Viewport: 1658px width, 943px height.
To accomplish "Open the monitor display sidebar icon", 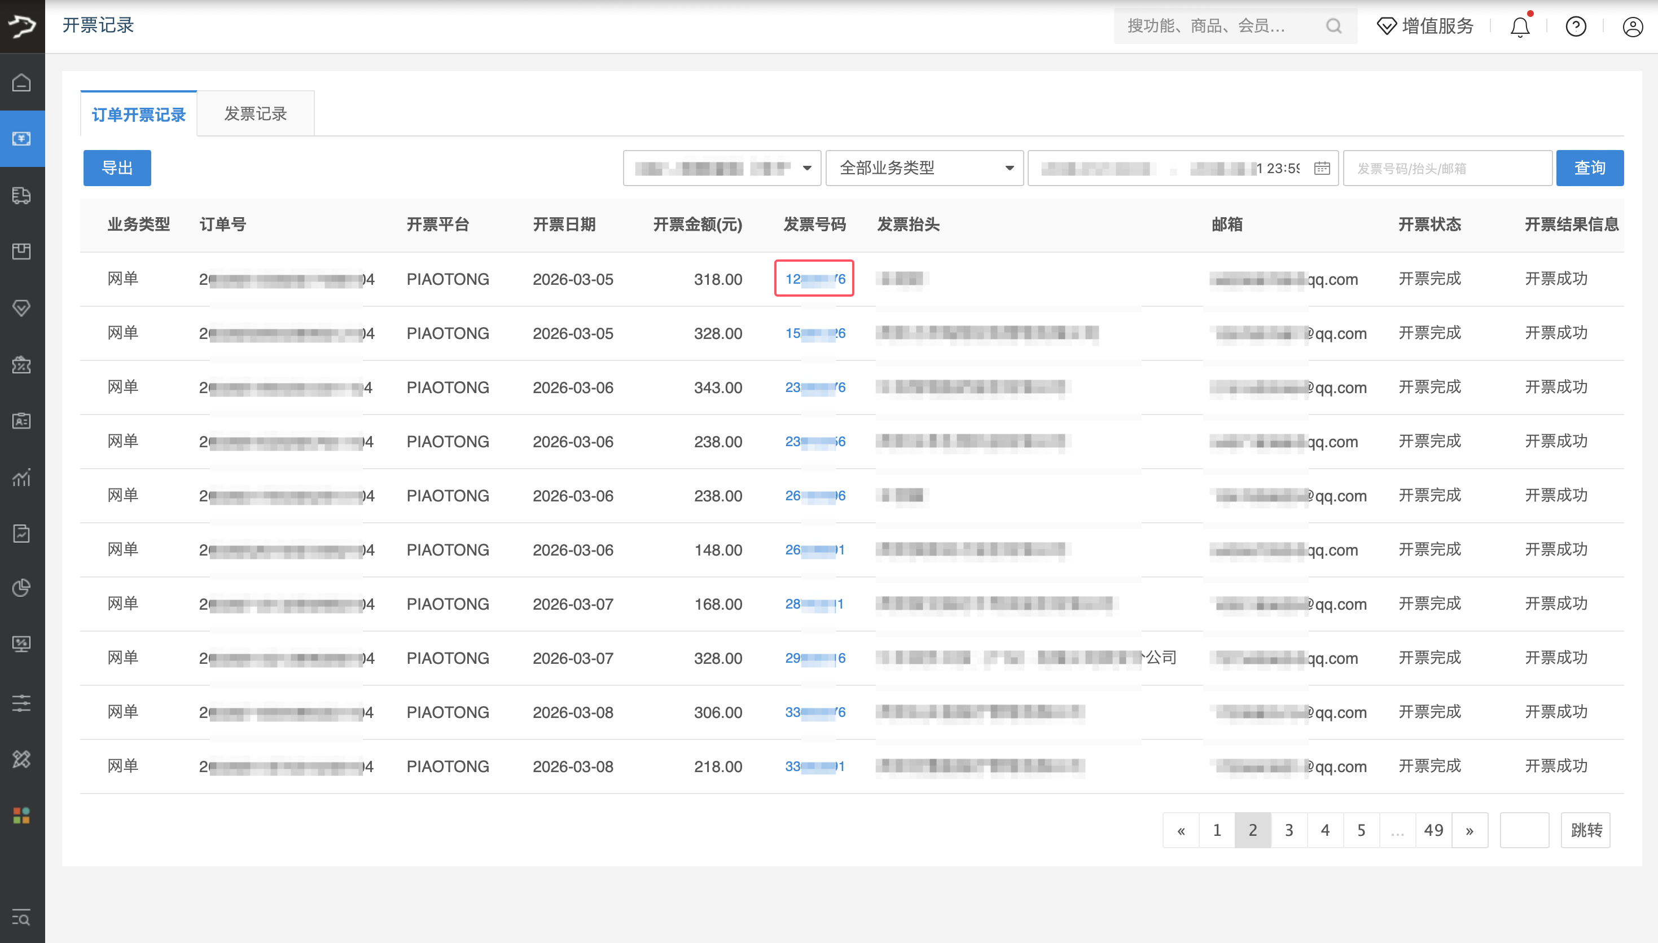I will click(21, 644).
